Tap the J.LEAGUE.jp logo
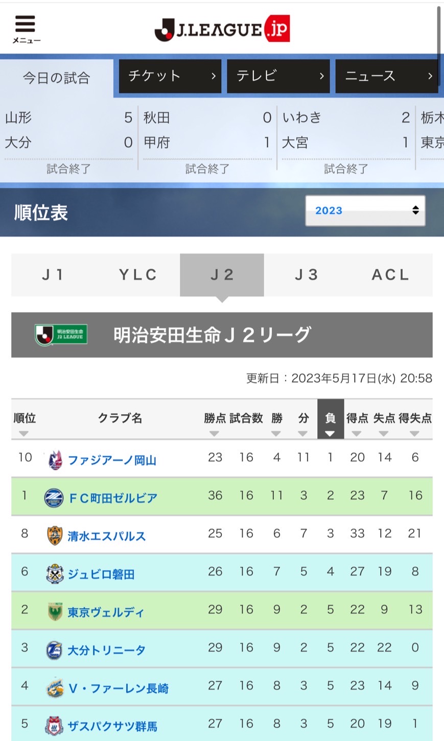 pos(222,29)
